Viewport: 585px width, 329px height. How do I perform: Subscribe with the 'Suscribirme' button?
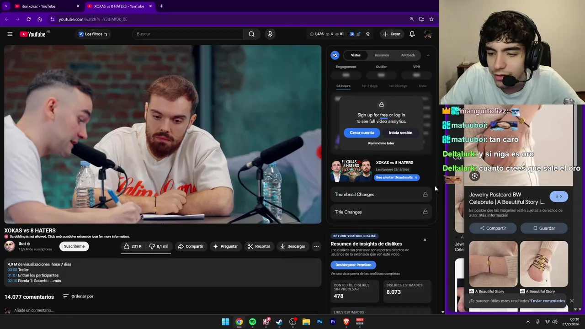[x=74, y=246]
